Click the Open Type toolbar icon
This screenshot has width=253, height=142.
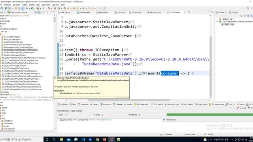[x=64, y=8]
